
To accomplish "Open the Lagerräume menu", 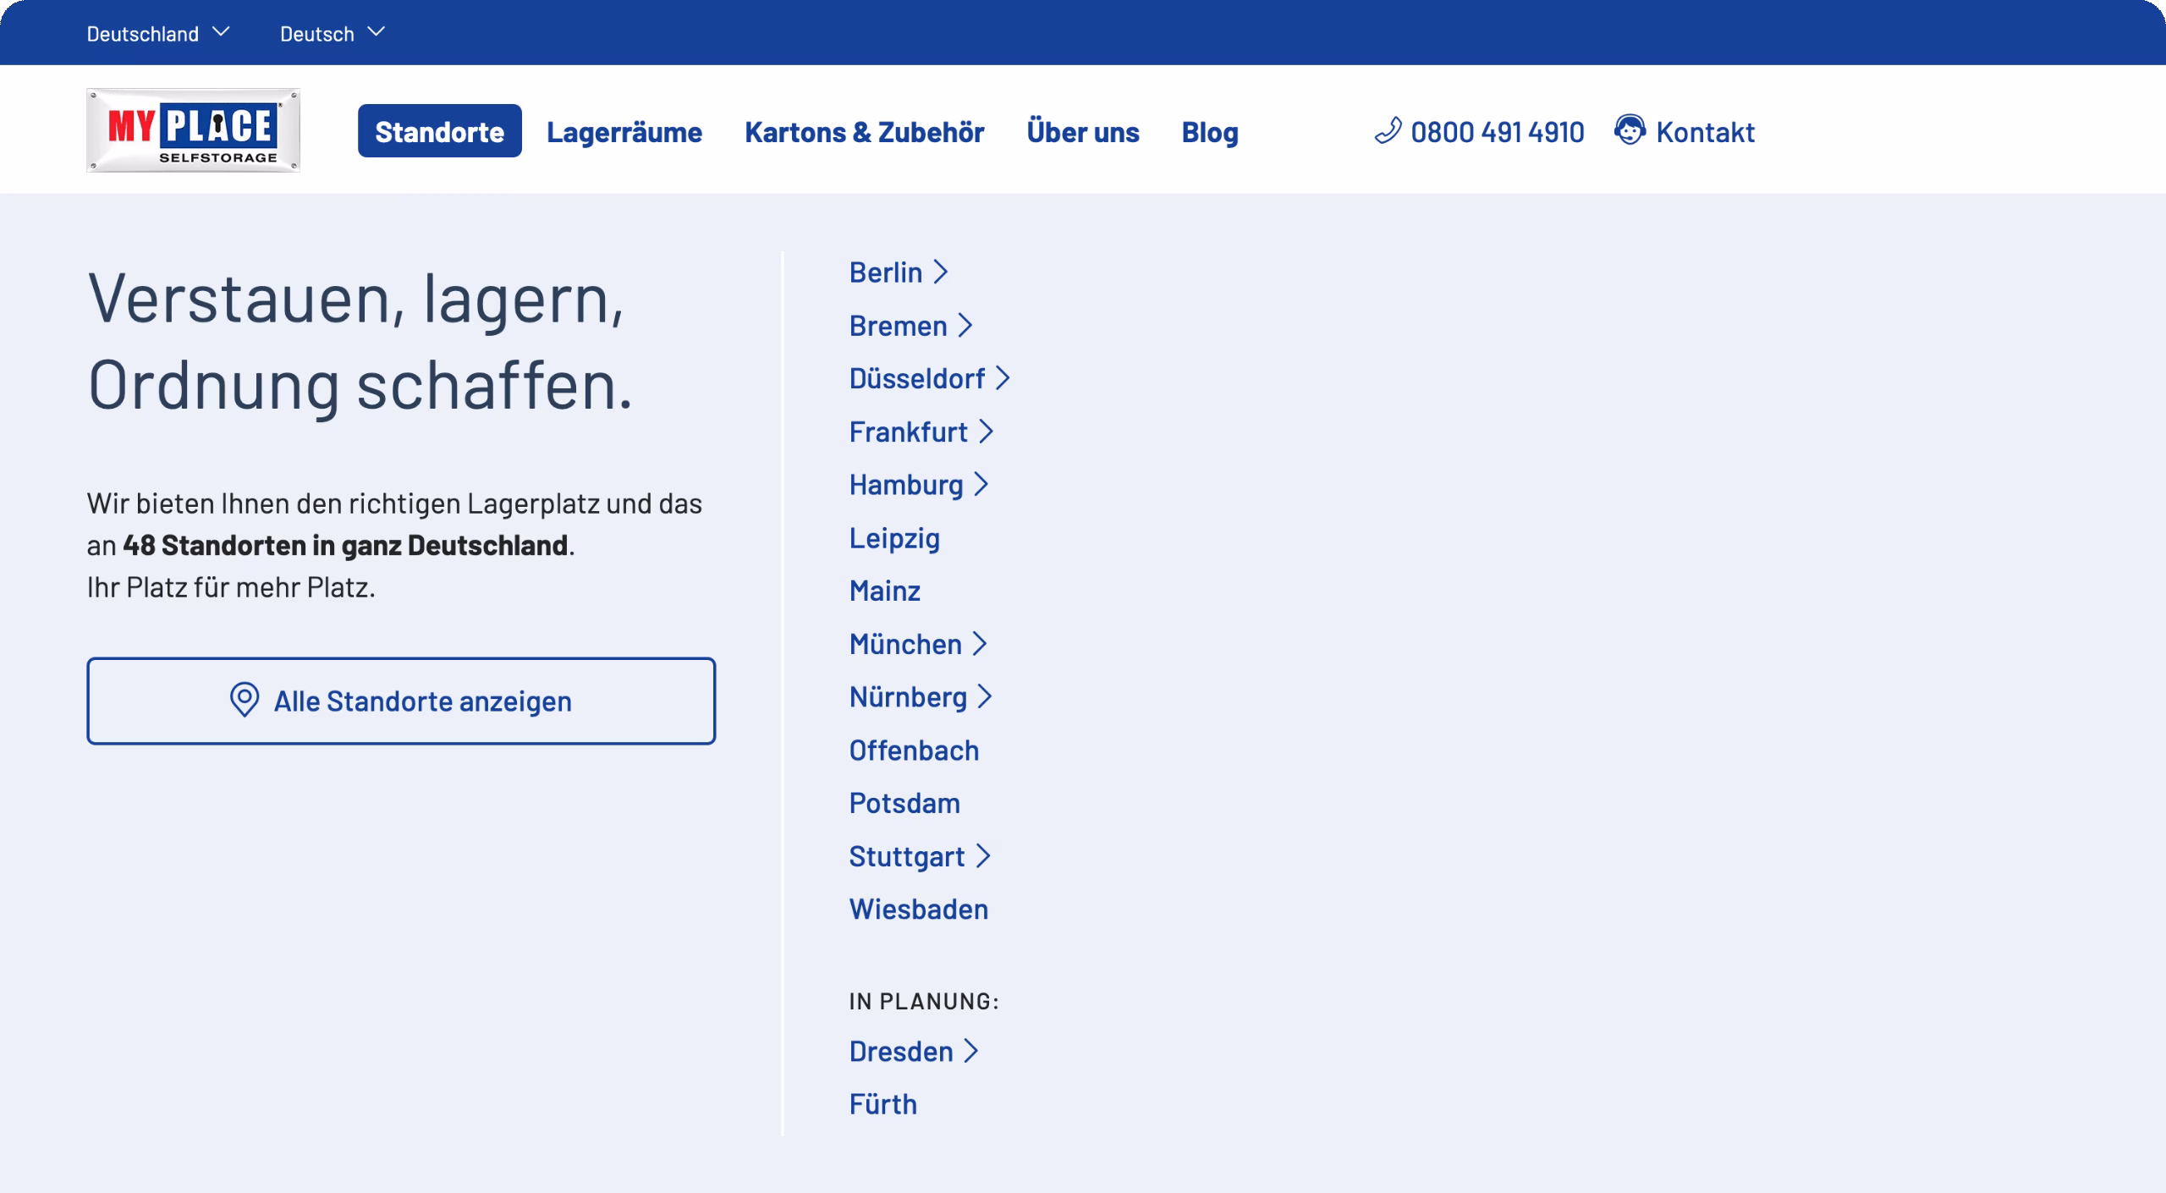I will (x=624, y=131).
